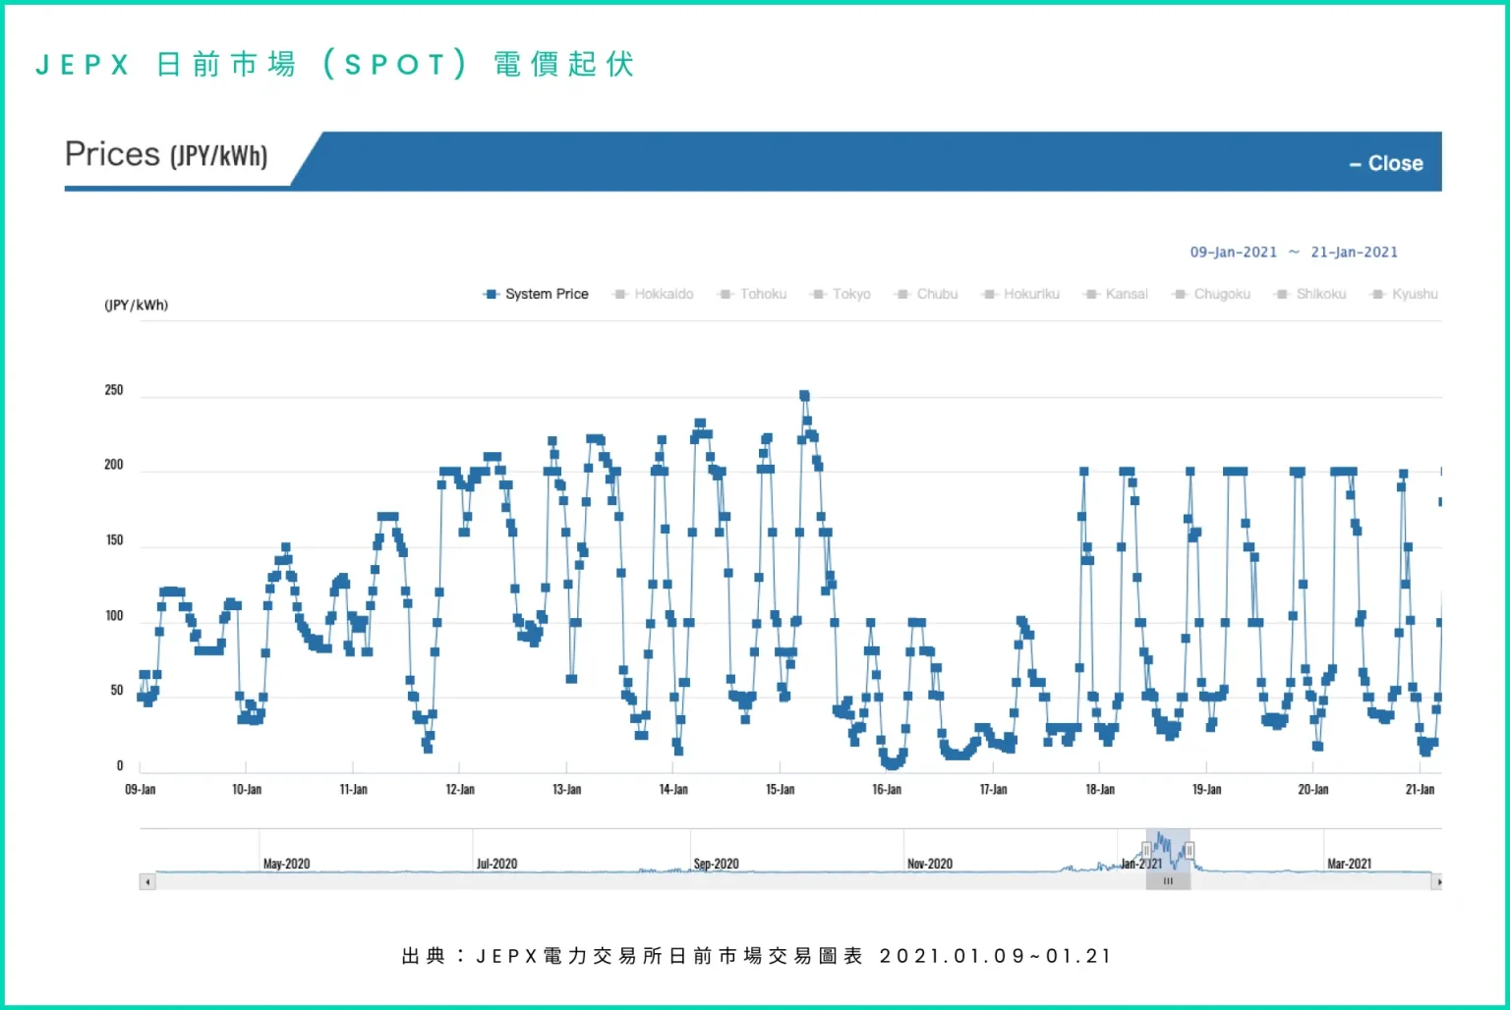This screenshot has height=1010, width=1510.
Task: Click the navigator left scroll arrow
Action: tap(147, 882)
